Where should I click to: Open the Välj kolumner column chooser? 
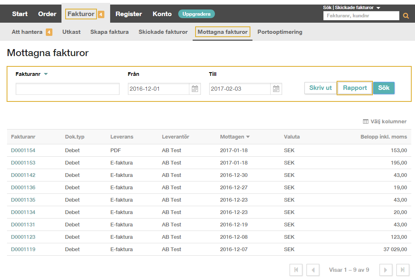pos(384,122)
